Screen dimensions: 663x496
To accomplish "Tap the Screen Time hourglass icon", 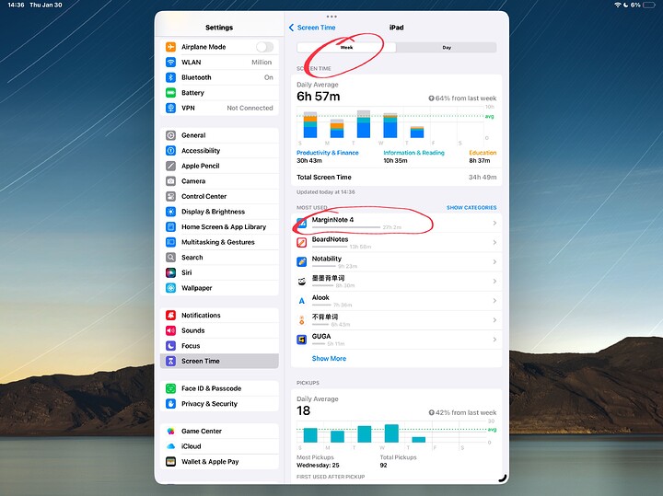I will click(x=170, y=361).
